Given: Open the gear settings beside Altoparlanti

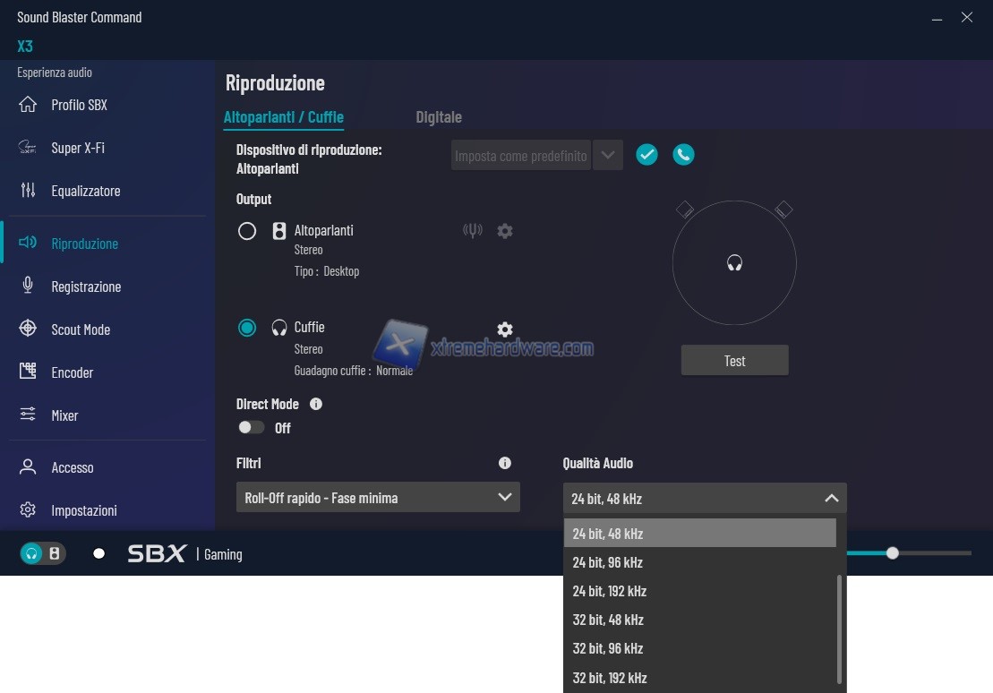Looking at the screenshot, I should [x=505, y=231].
